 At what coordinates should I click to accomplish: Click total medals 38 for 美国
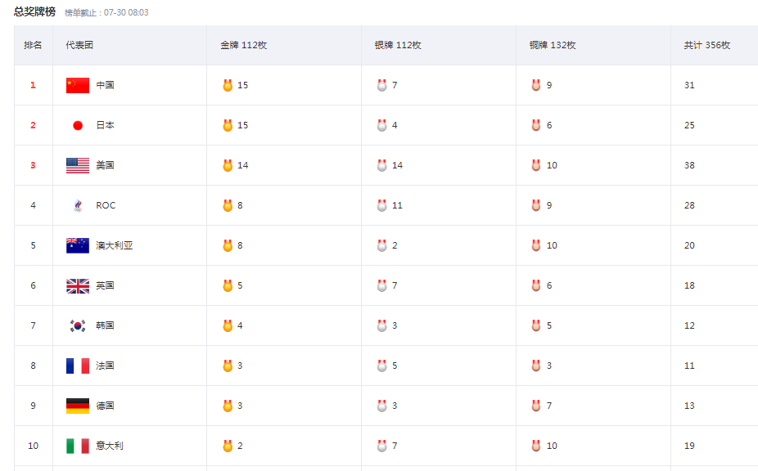(x=689, y=166)
